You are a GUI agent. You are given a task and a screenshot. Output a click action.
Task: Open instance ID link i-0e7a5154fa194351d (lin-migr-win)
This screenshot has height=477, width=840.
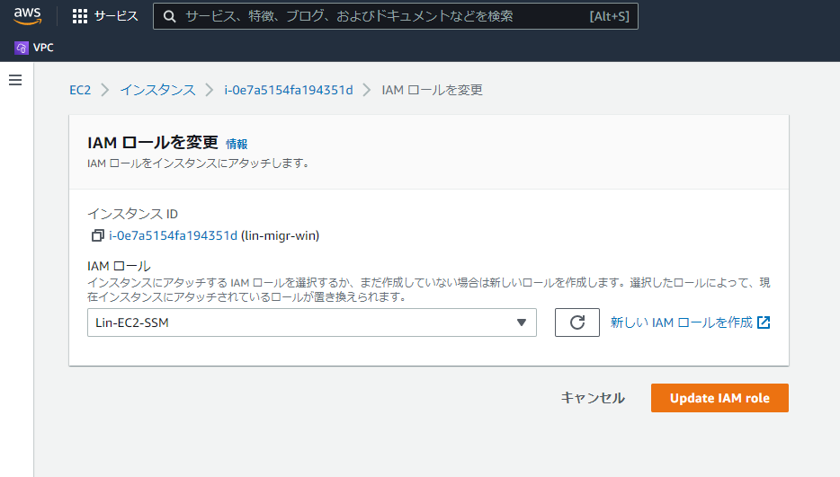pyautogui.click(x=173, y=235)
